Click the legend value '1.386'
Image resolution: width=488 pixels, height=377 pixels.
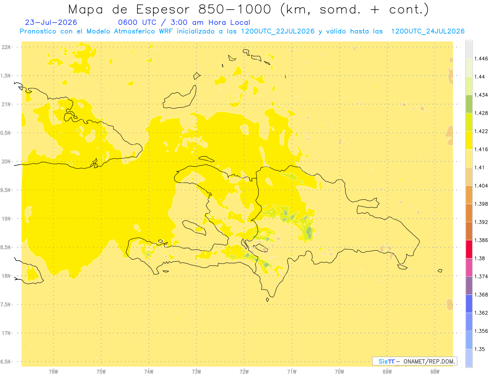pos(481,240)
